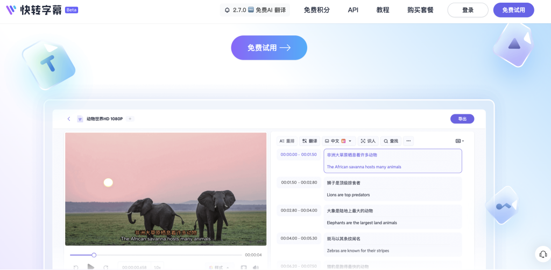The image size is (551, 270).
Task: Click the back chevron beside 动物世界HD 1080P
Action: (x=69, y=119)
